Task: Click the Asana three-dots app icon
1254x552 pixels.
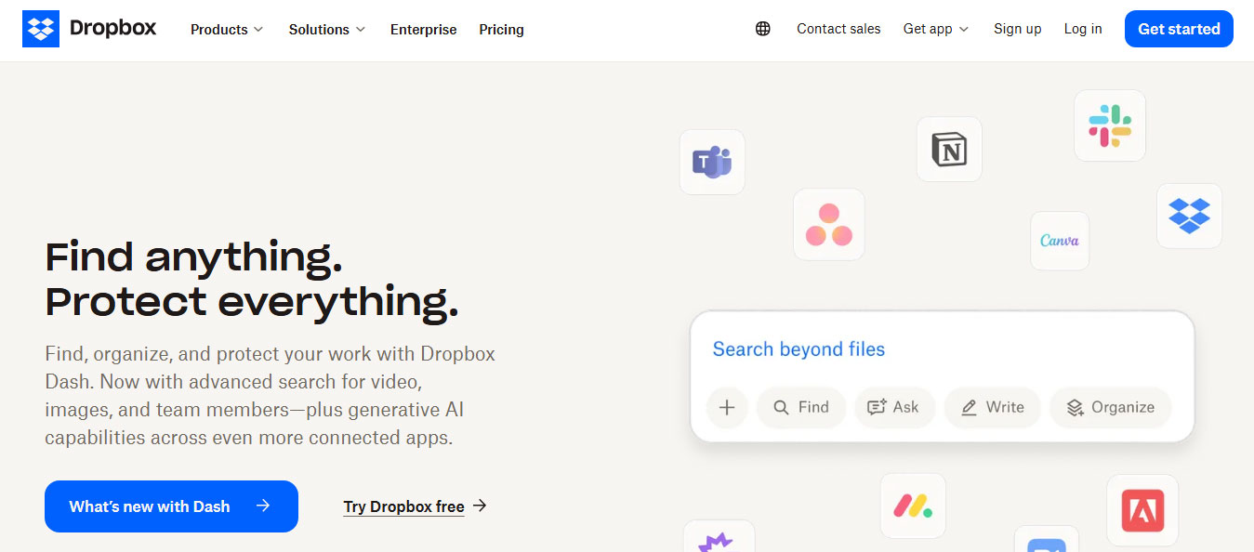Action: pos(828,225)
